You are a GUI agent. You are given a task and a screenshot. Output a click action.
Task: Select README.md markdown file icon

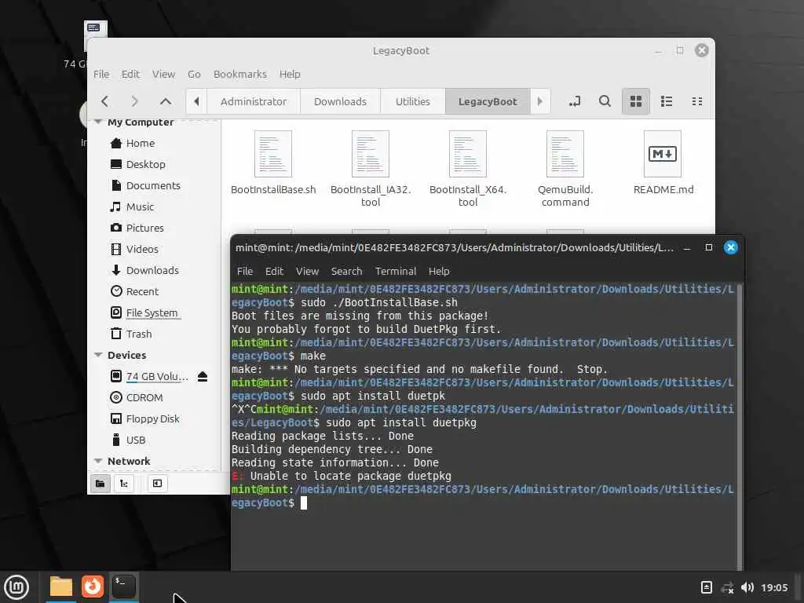663,154
